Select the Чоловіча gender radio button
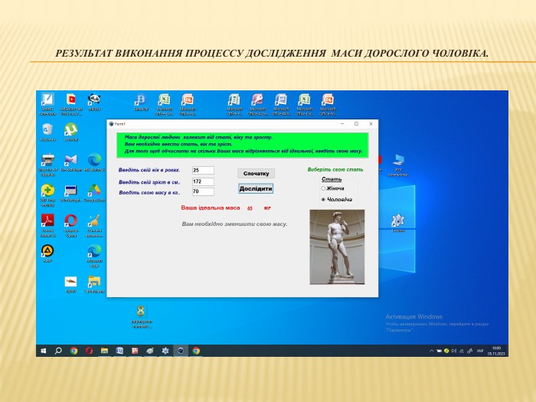Image resolution: width=536 pixels, height=402 pixels. click(x=323, y=199)
